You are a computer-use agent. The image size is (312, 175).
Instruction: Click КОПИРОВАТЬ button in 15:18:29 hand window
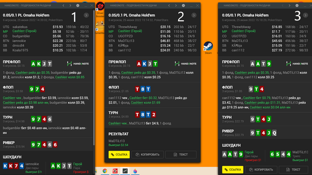coord(261,170)
